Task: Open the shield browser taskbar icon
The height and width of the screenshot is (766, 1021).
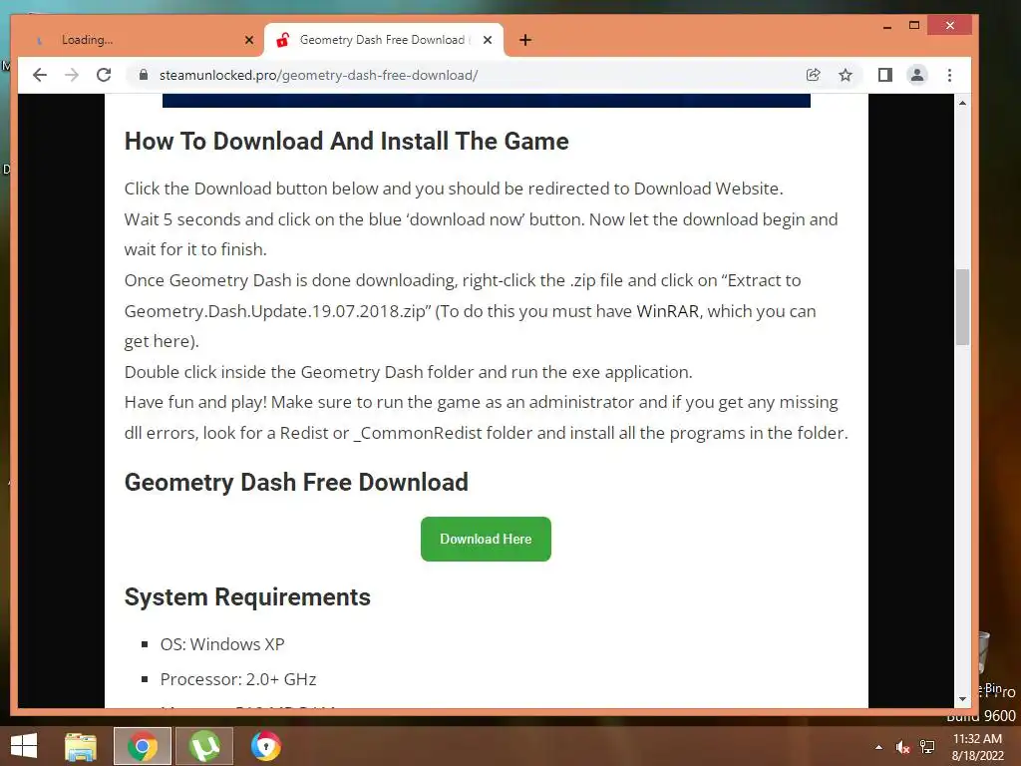Action: (265, 746)
